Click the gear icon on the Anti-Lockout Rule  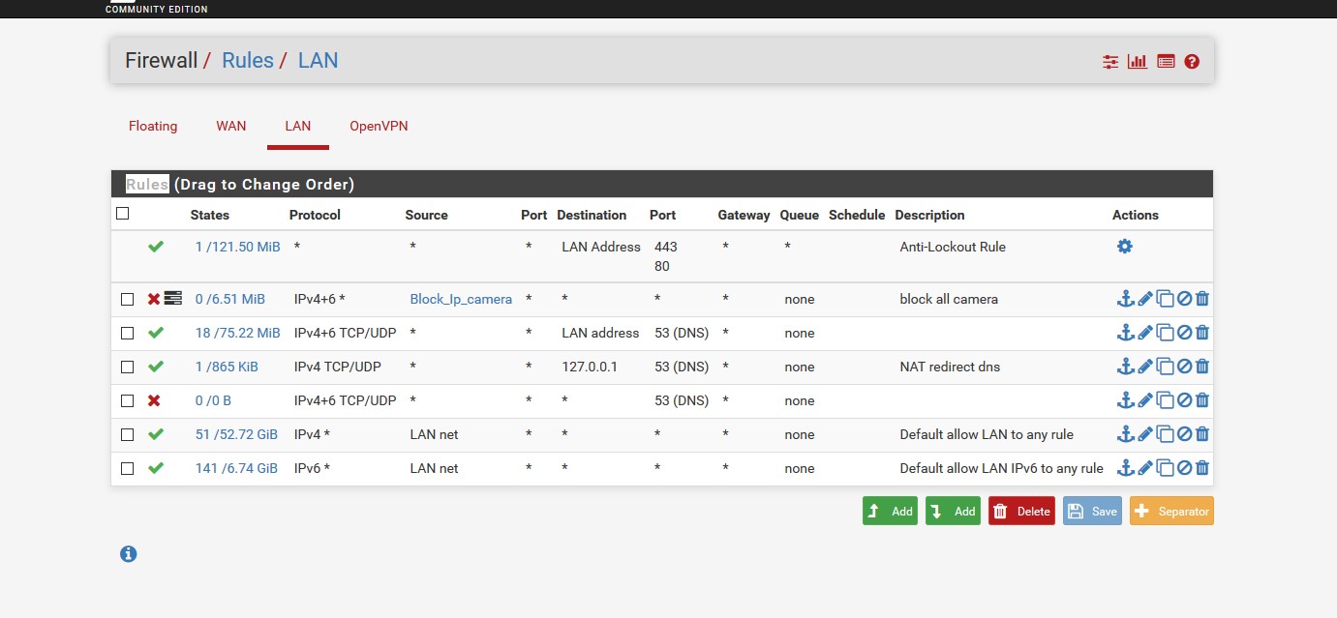click(1124, 247)
